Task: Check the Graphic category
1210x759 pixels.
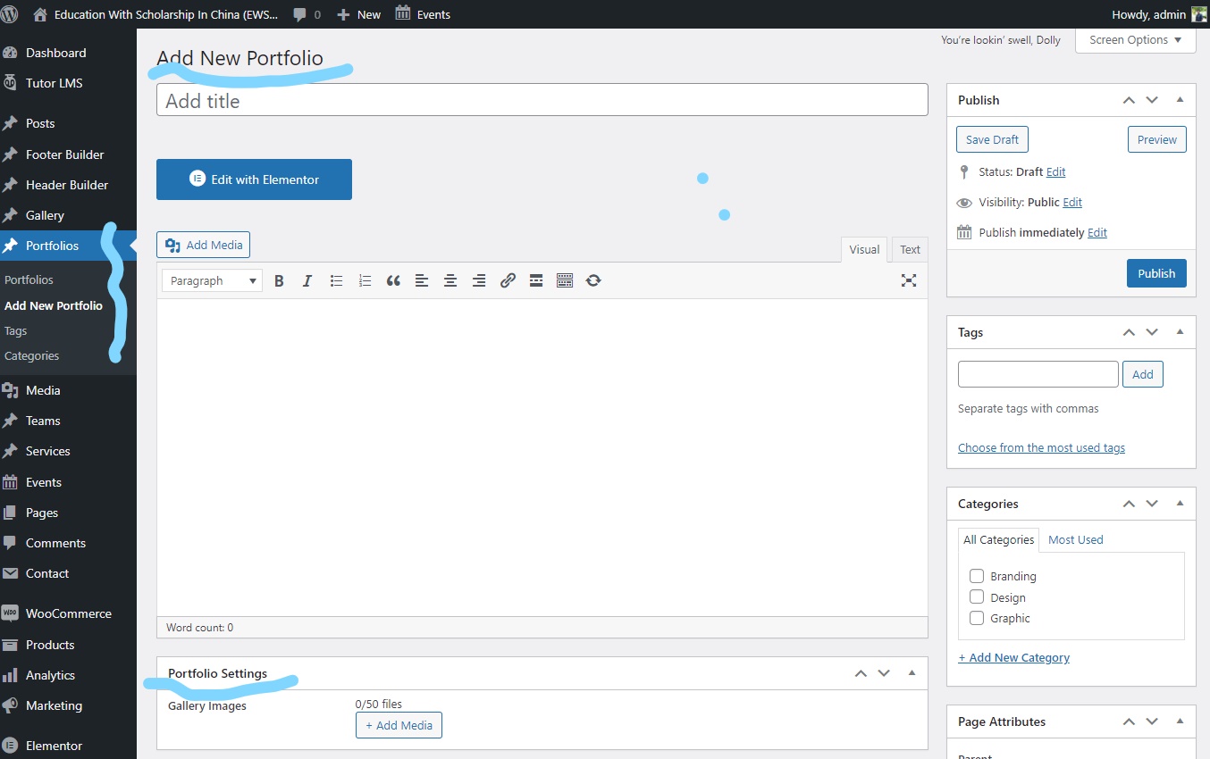Action: click(x=977, y=618)
